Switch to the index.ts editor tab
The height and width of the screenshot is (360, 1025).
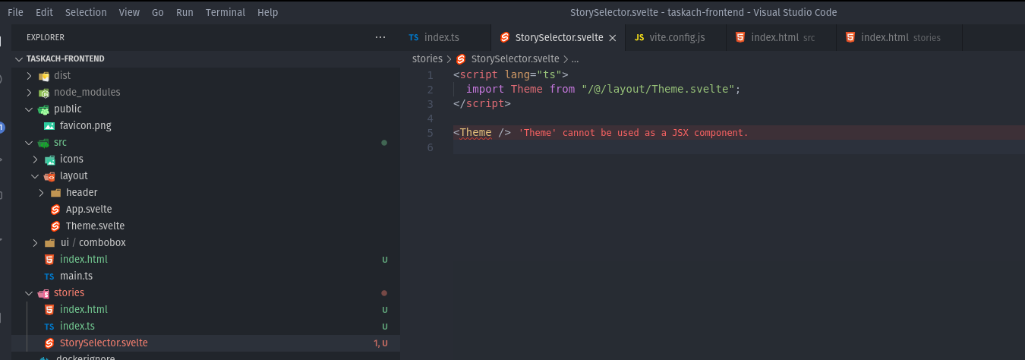point(446,37)
